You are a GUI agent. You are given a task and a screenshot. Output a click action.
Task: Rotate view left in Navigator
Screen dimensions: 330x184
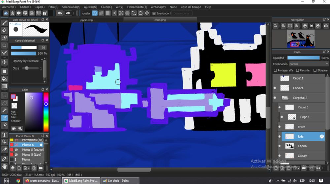pyautogui.click(x=305, y=26)
